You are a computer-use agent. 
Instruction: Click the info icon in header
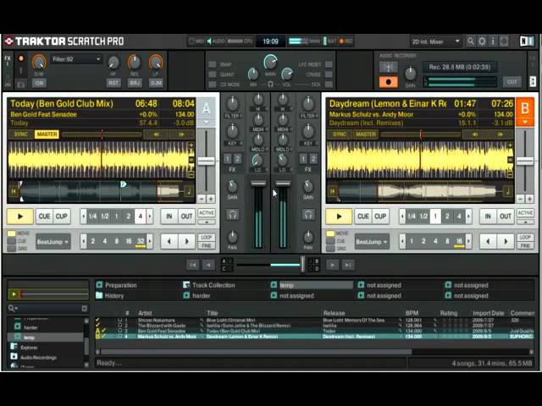click(x=493, y=41)
